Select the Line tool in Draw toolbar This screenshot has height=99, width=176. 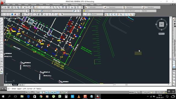click(x=2, y=19)
